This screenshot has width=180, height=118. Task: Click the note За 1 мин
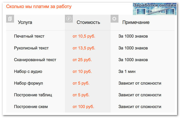[127, 72]
